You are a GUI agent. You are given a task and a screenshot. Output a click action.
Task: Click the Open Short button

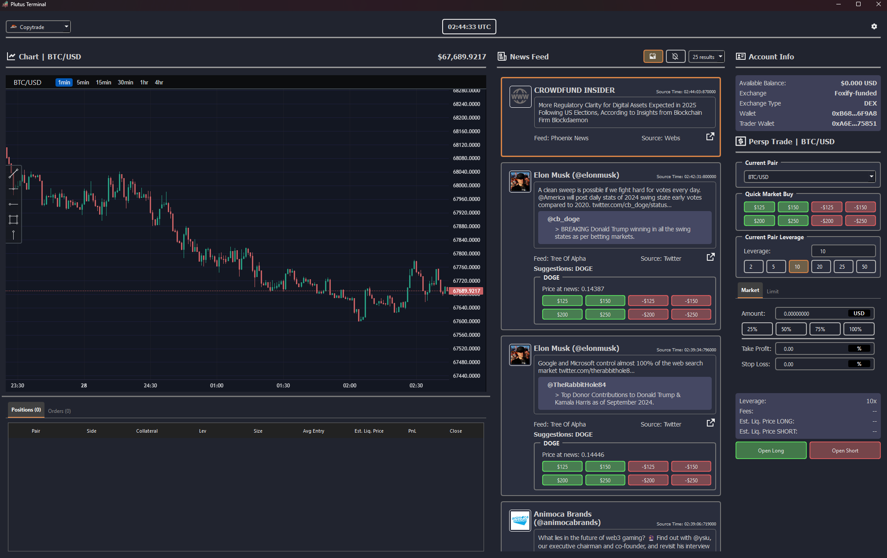point(845,450)
